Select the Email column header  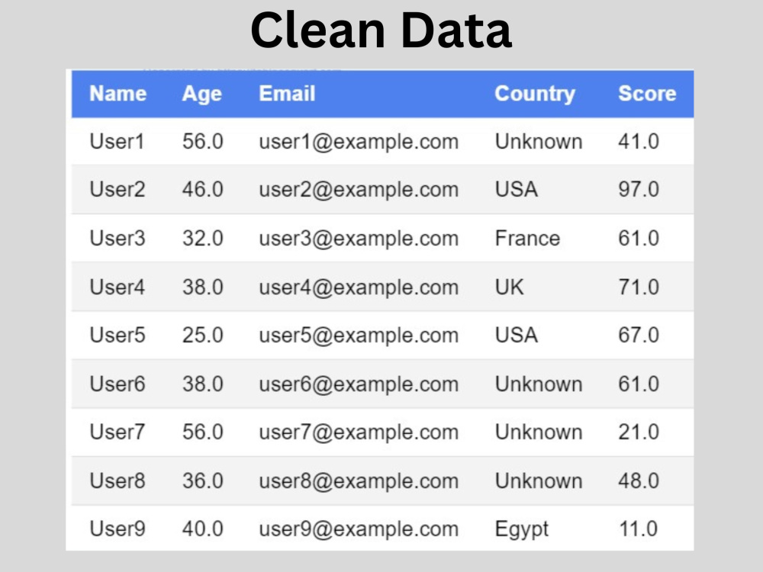287,93
